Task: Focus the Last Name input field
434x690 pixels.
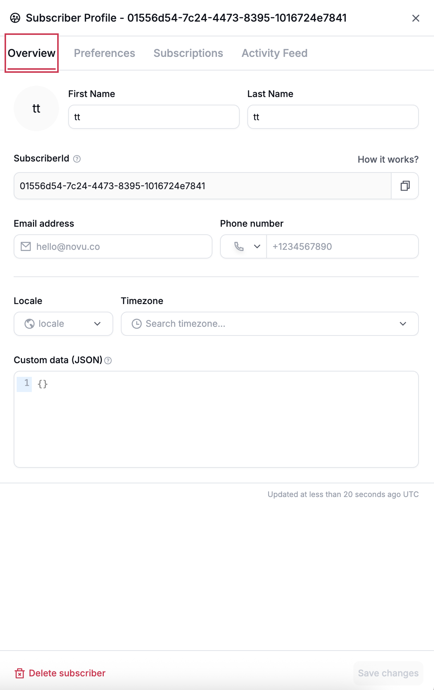Action: click(x=333, y=117)
